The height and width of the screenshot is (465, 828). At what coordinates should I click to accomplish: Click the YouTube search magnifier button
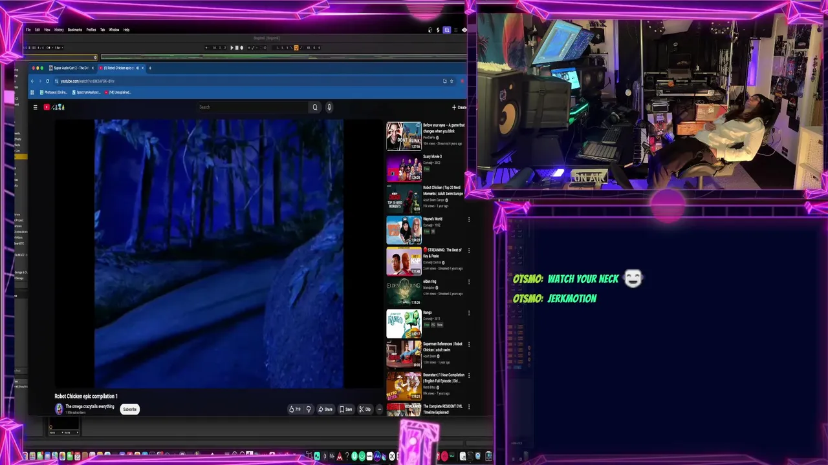tap(315, 107)
